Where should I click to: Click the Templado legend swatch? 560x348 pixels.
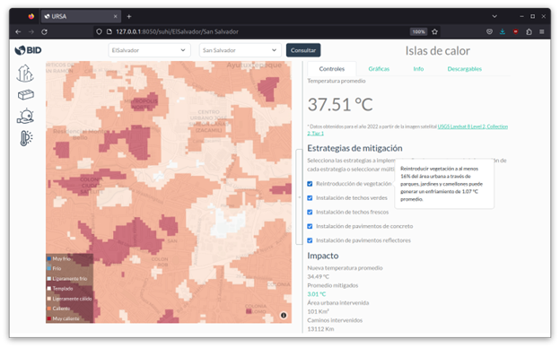49,289
